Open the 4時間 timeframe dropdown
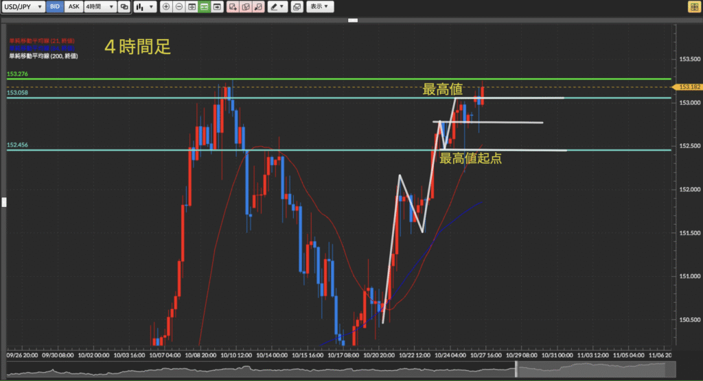 click(100, 6)
